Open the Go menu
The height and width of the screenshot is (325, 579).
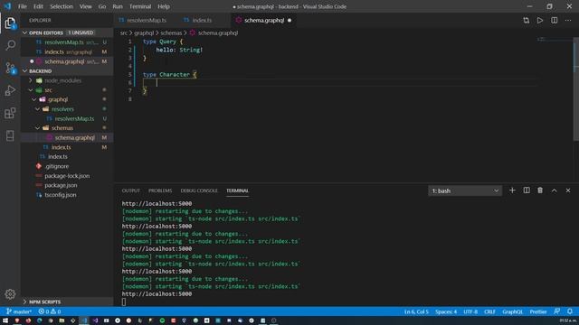click(x=102, y=6)
